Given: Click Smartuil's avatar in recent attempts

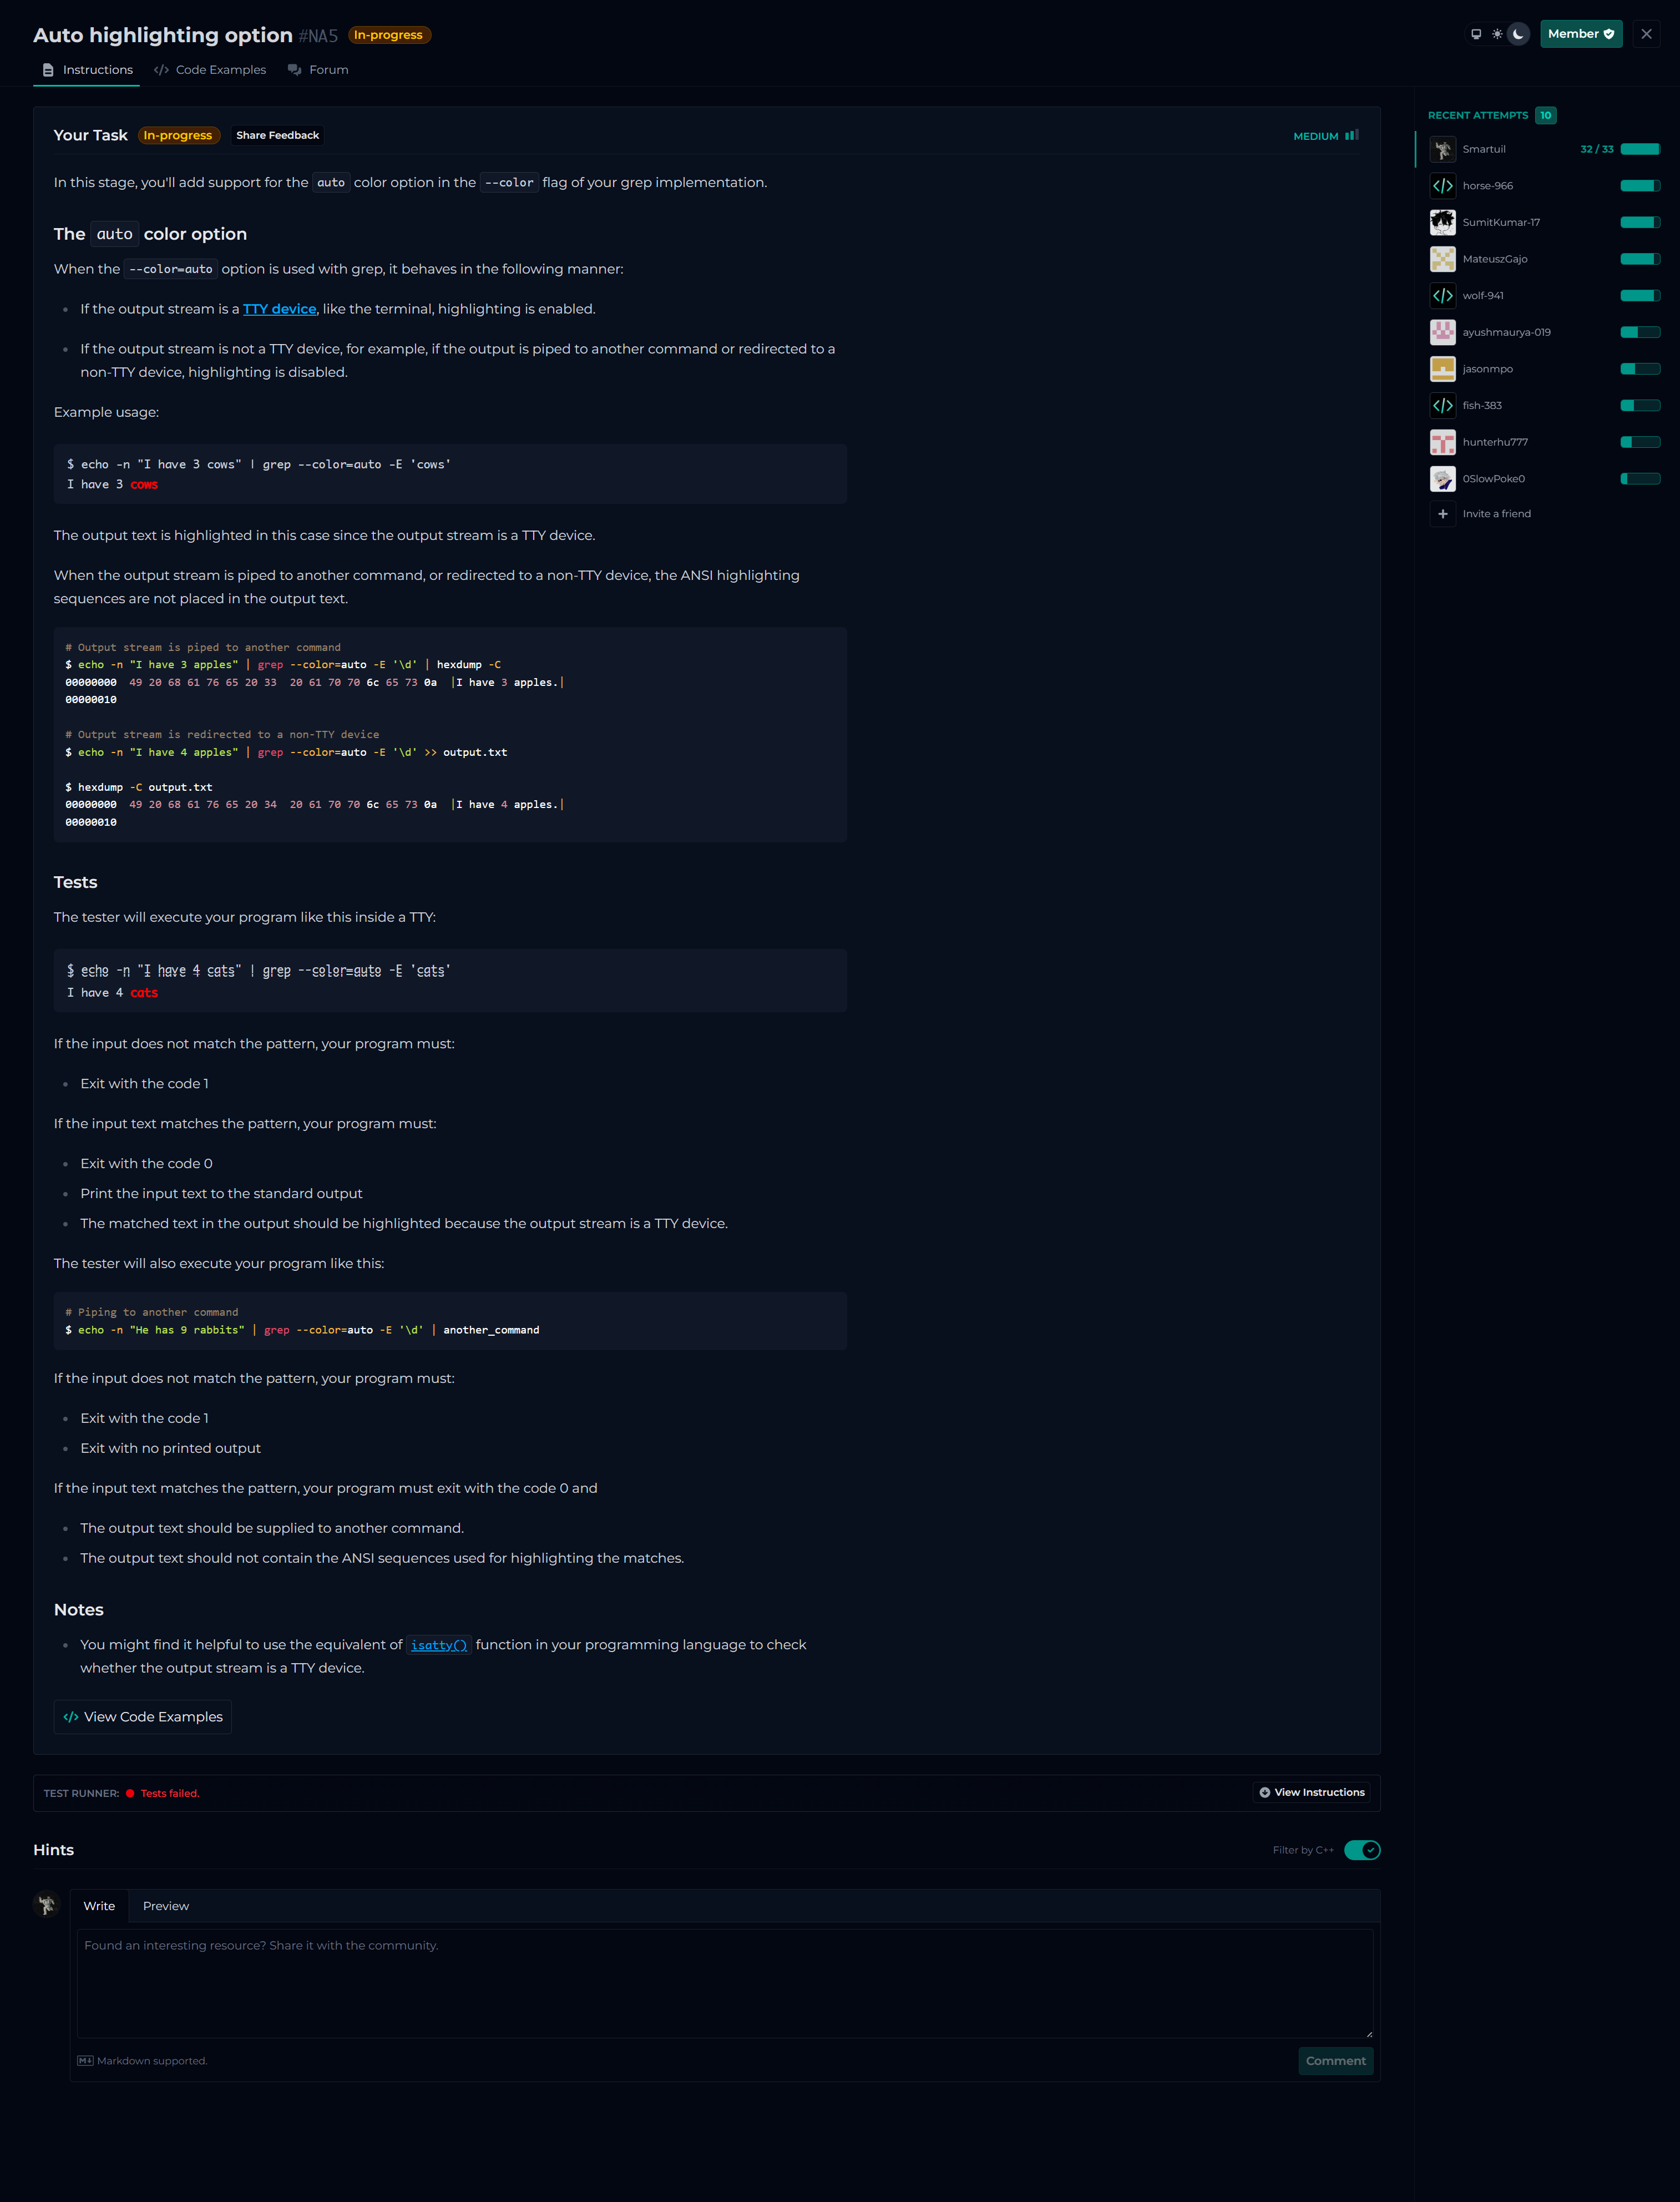Looking at the screenshot, I should pyautogui.click(x=1442, y=149).
